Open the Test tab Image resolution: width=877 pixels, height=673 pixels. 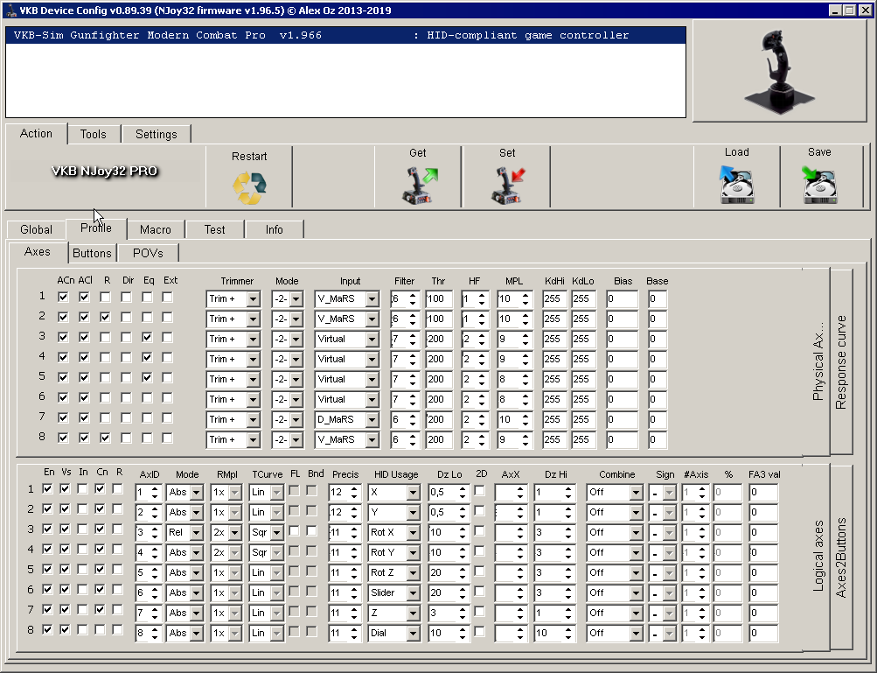[215, 229]
